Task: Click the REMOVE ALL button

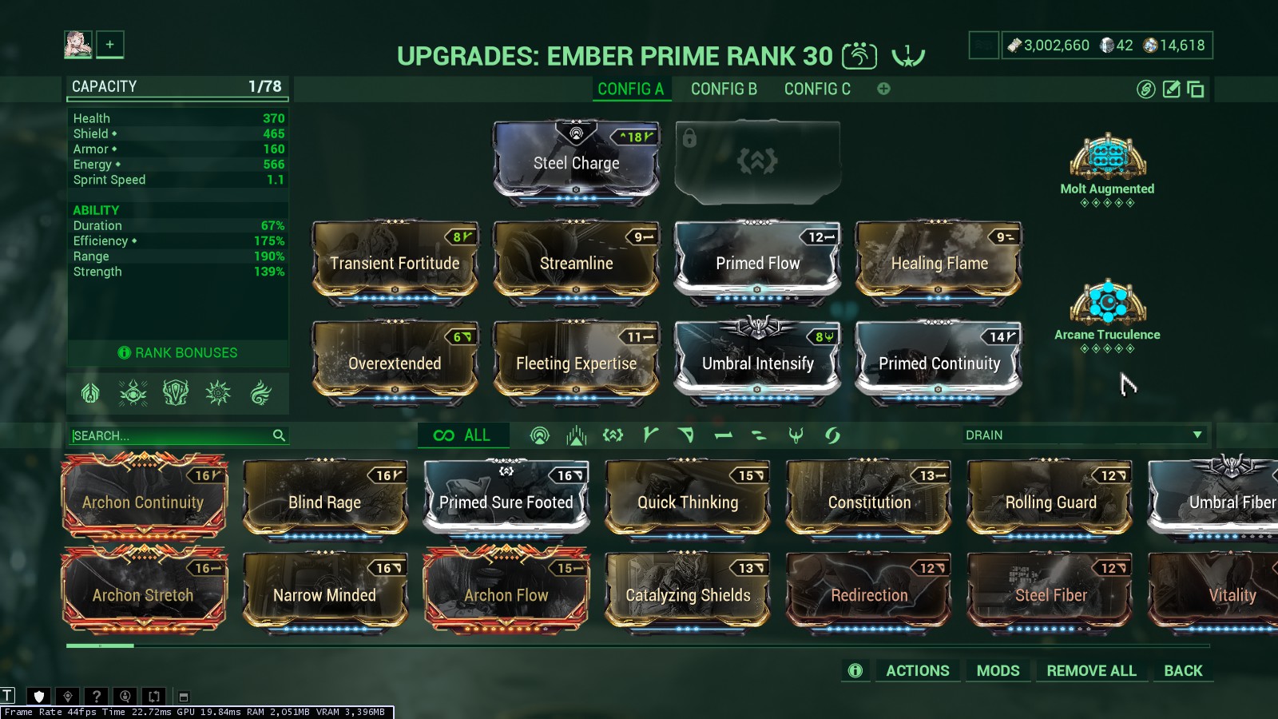Action: [x=1091, y=671]
